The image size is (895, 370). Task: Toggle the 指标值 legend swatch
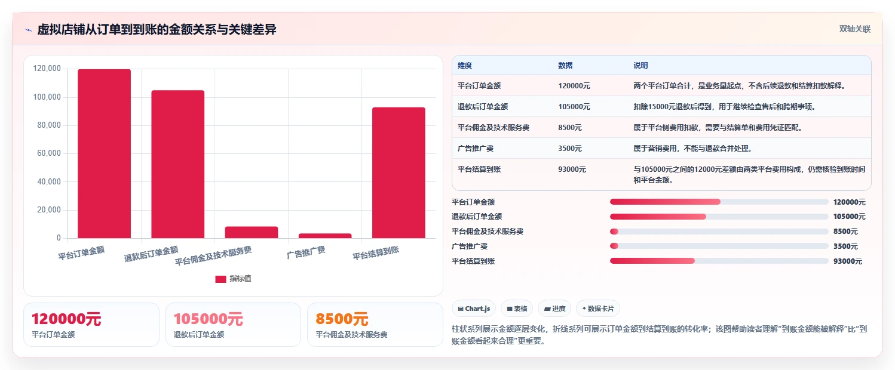pos(220,279)
